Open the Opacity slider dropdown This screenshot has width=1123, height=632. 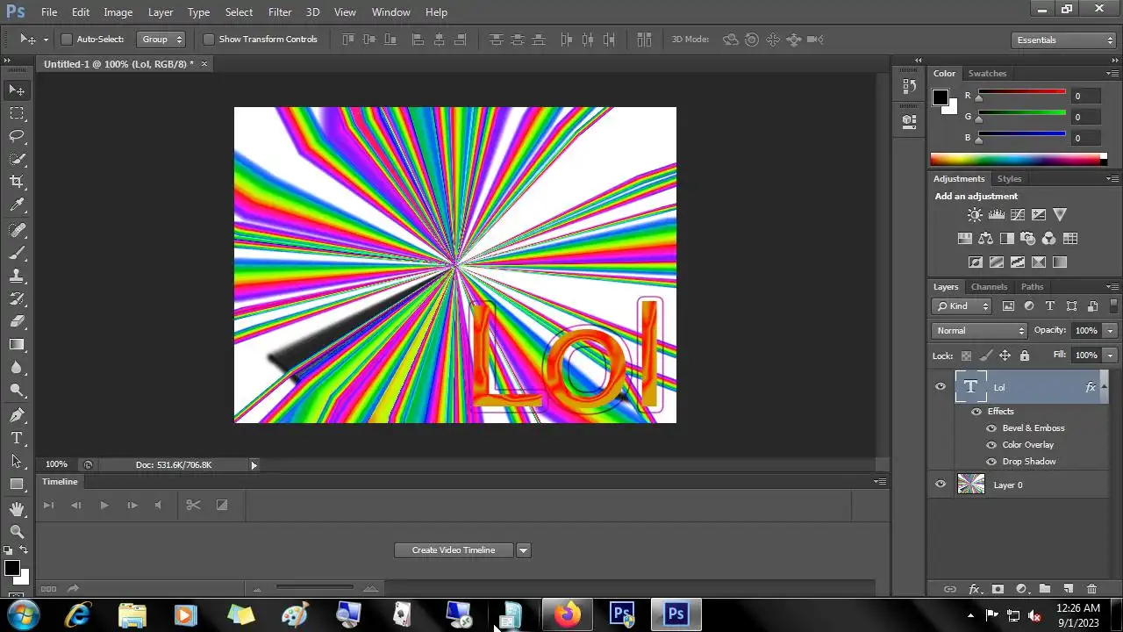[1111, 331]
